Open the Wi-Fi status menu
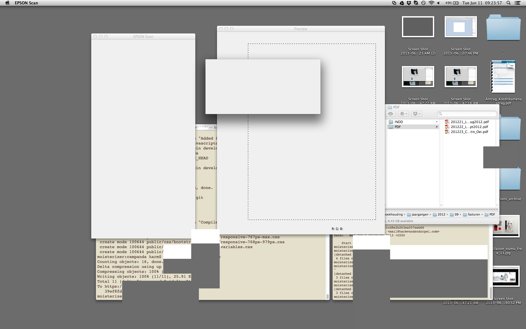The image size is (526, 329). [431, 3]
